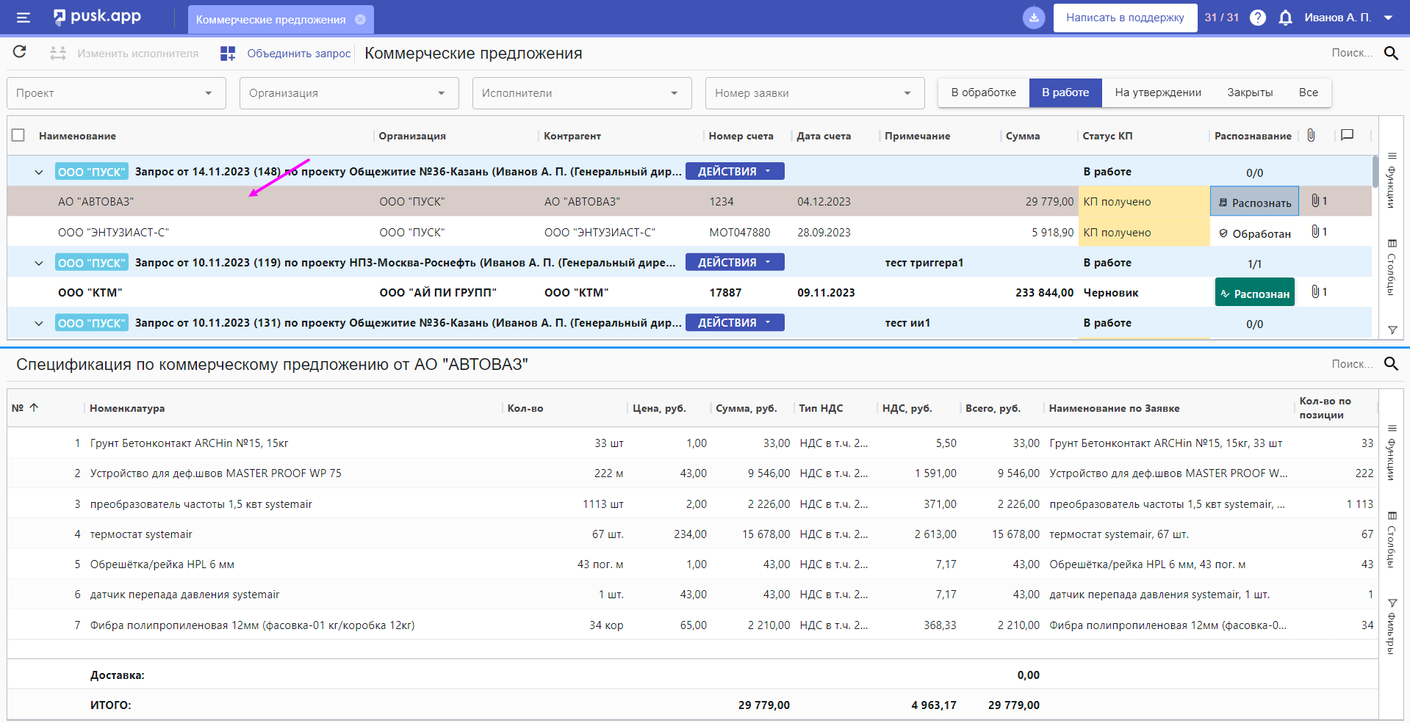Open ДЕЙСТВИЯ dropdown for request 119

tap(735, 262)
